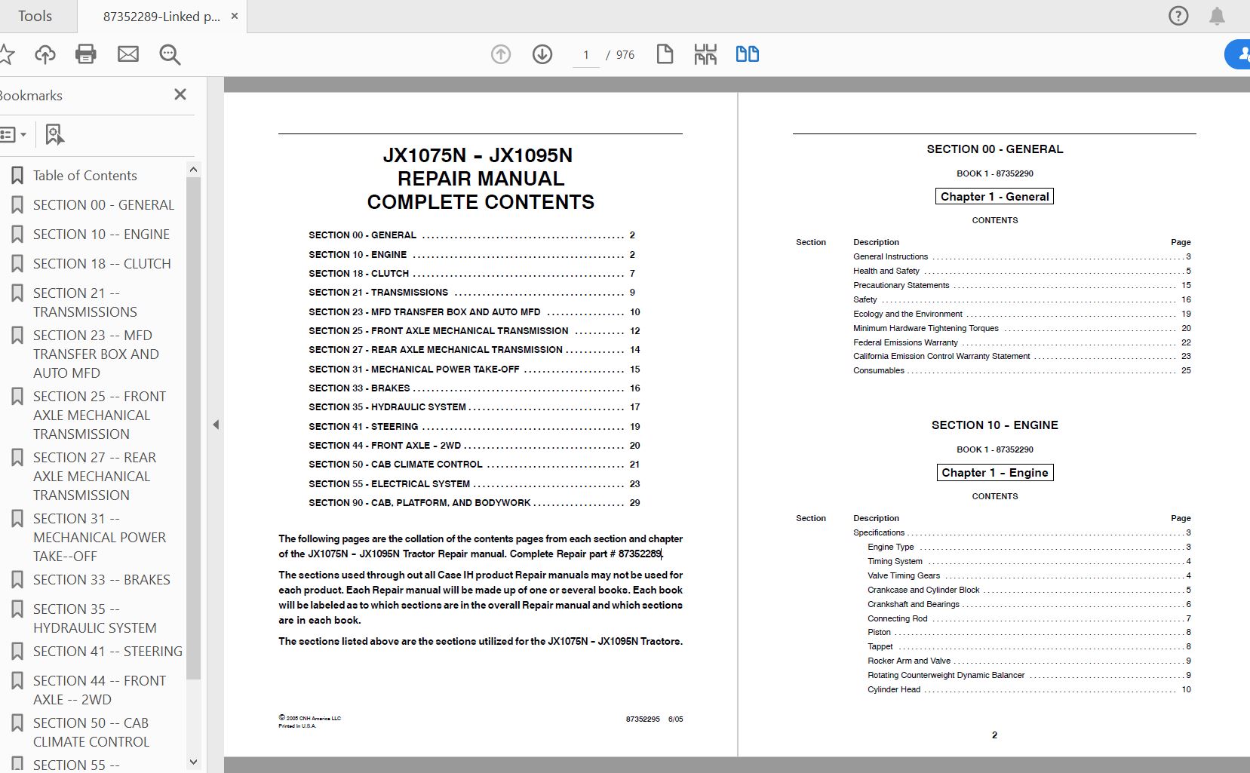Viewport: 1250px width, 773px height.
Task: Open the SECTION 27 REAR AXLE bookmark
Action: 94,477
